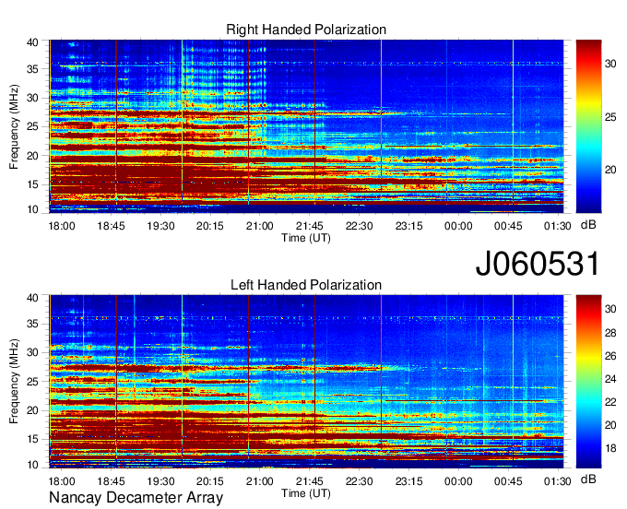Image resolution: width=627 pixels, height=509 pixels.
Task: Click the 23:15 tick under left-handed plot
Action: click(x=408, y=481)
